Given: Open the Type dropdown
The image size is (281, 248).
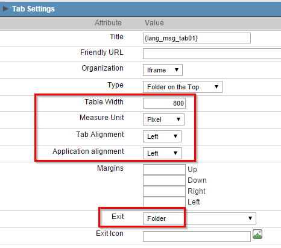Looking at the screenshot, I should (x=183, y=87).
